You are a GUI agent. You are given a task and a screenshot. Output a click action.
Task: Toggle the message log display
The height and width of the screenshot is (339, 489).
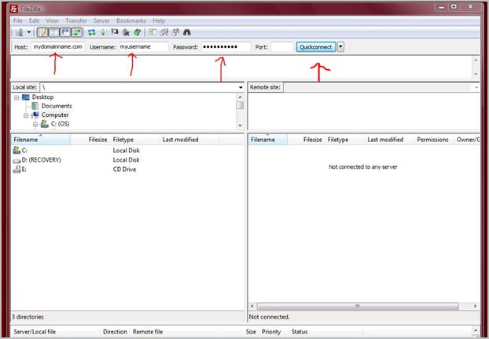(42, 32)
